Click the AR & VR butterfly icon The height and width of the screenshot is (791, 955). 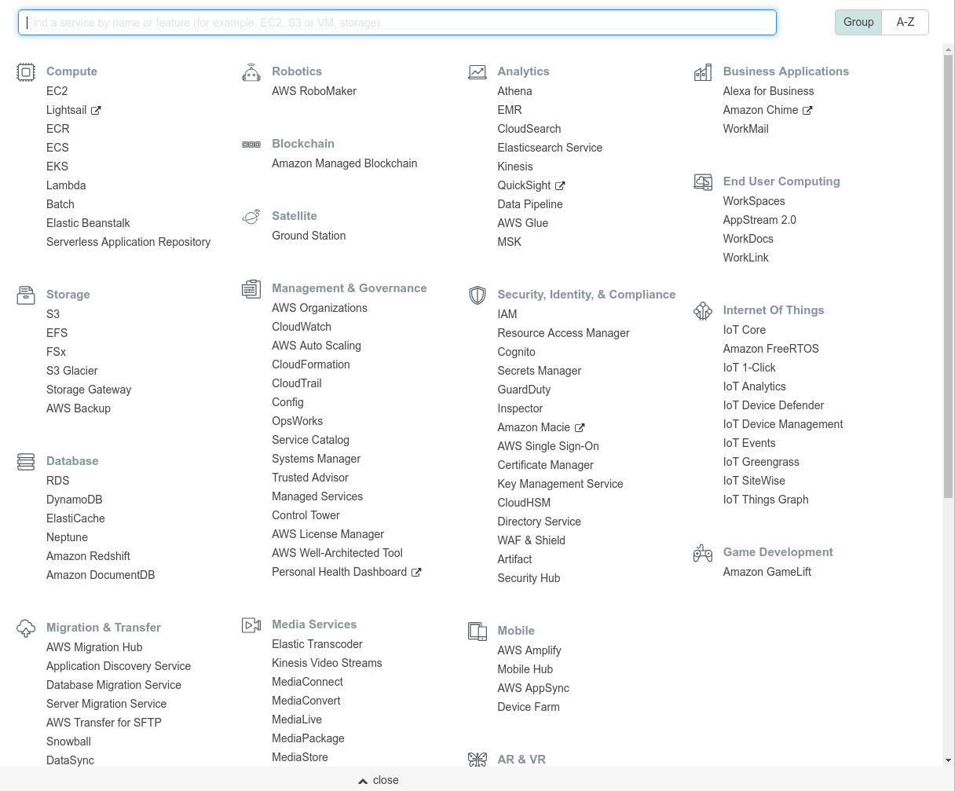click(x=477, y=760)
